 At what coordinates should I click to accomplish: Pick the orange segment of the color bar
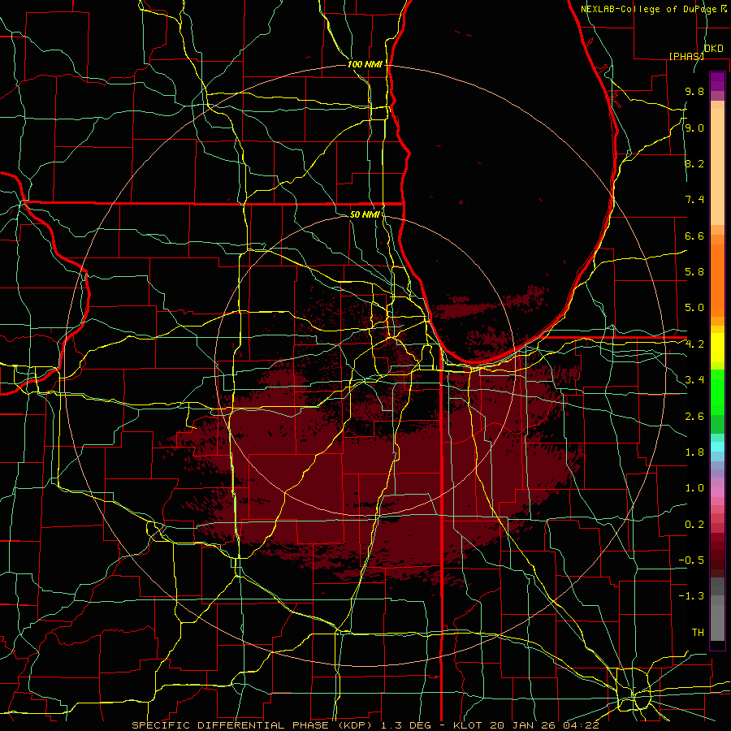click(717, 281)
